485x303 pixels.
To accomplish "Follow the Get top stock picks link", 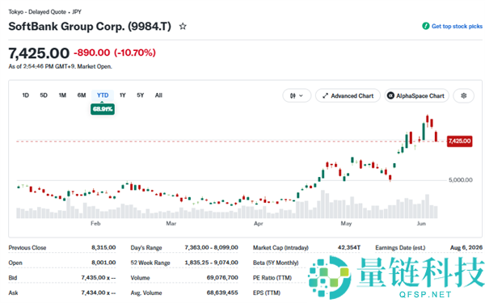I will click(457, 27).
